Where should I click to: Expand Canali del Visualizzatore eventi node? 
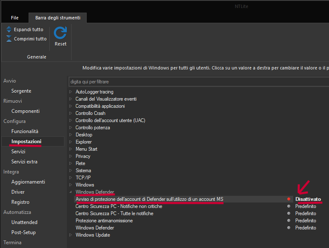point(71,99)
